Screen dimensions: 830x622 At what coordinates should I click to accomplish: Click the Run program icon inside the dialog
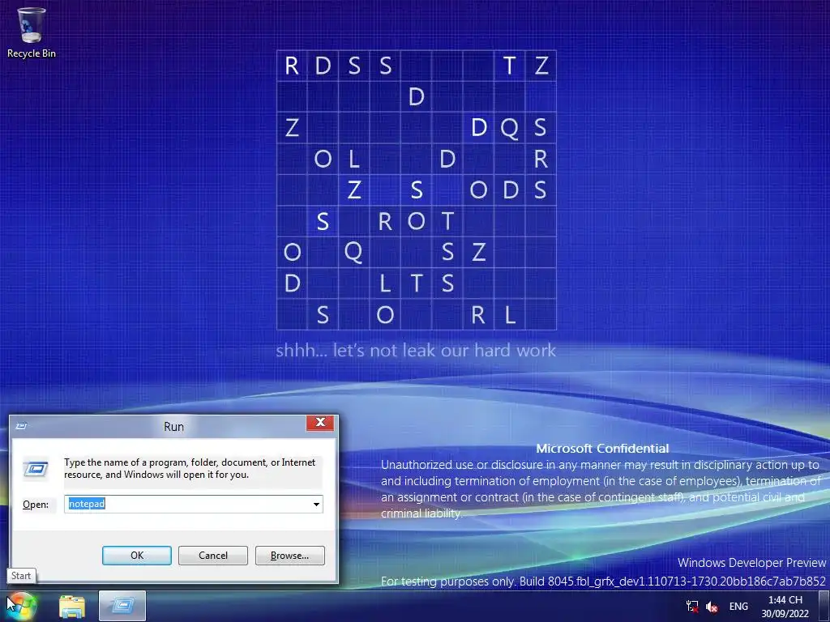[x=36, y=469]
